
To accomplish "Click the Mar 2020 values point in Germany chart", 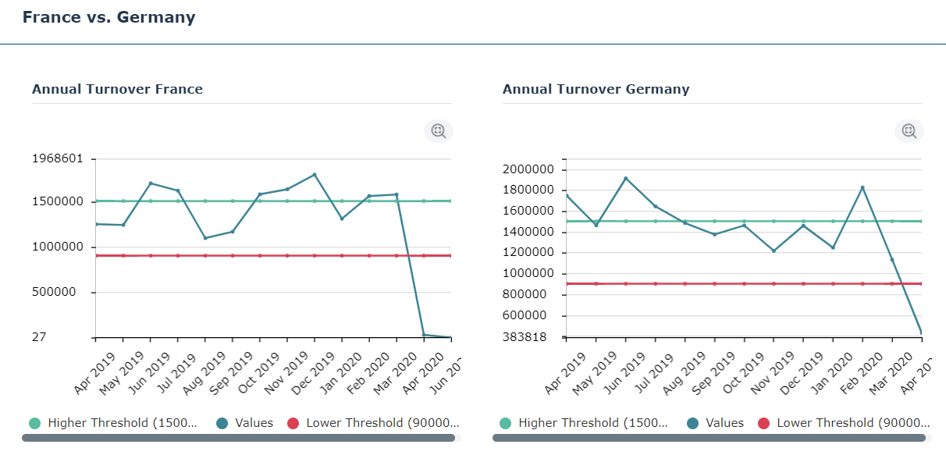I will 892,260.
